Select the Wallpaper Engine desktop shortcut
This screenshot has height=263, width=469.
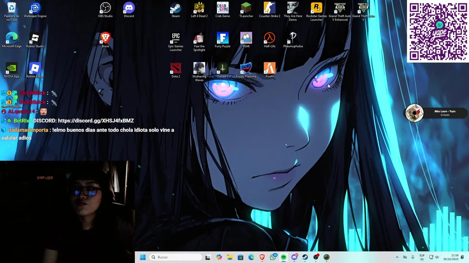tap(35, 10)
